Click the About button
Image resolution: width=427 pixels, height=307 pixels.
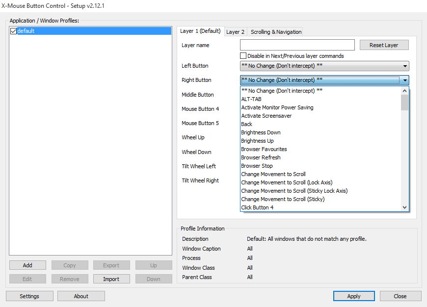[x=81, y=296]
